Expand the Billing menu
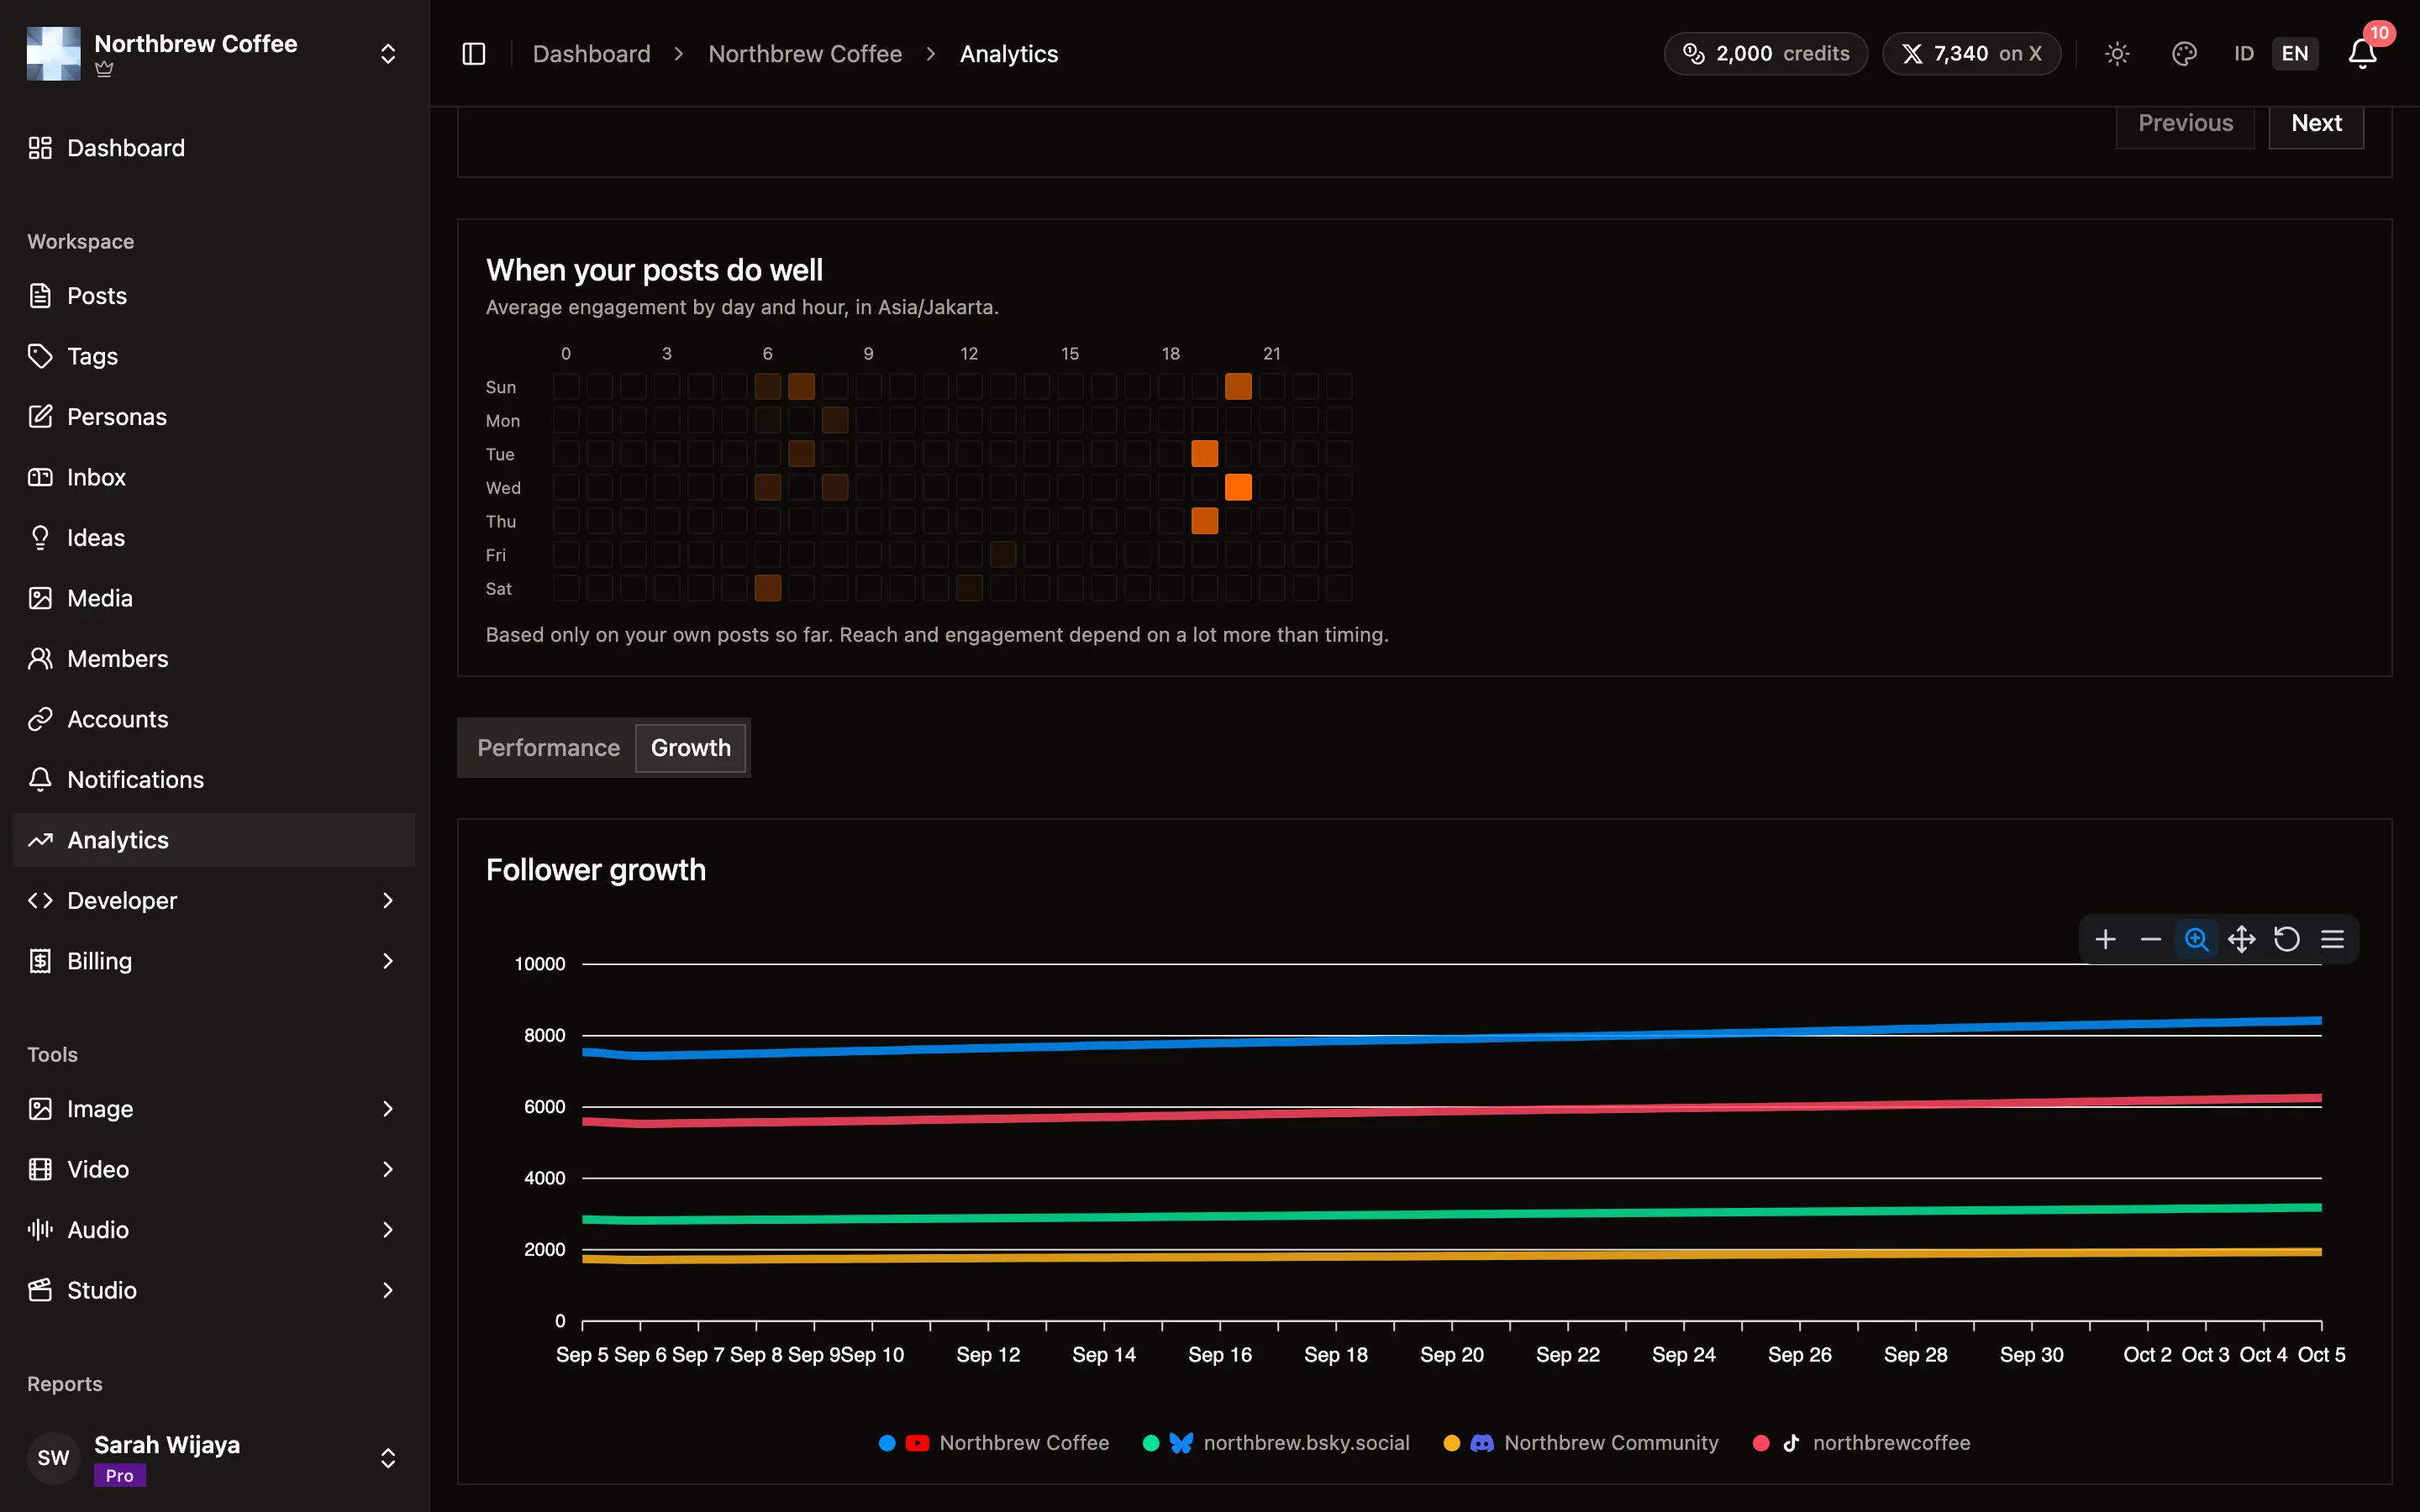Viewport: 2420px width, 1512px height. [214, 961]
